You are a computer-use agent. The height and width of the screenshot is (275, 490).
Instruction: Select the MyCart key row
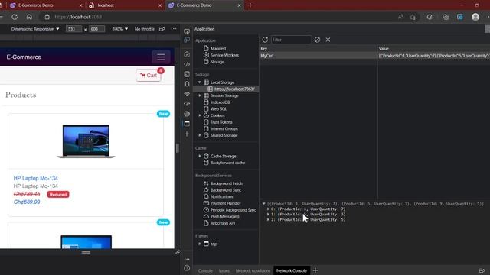[318, 56]
